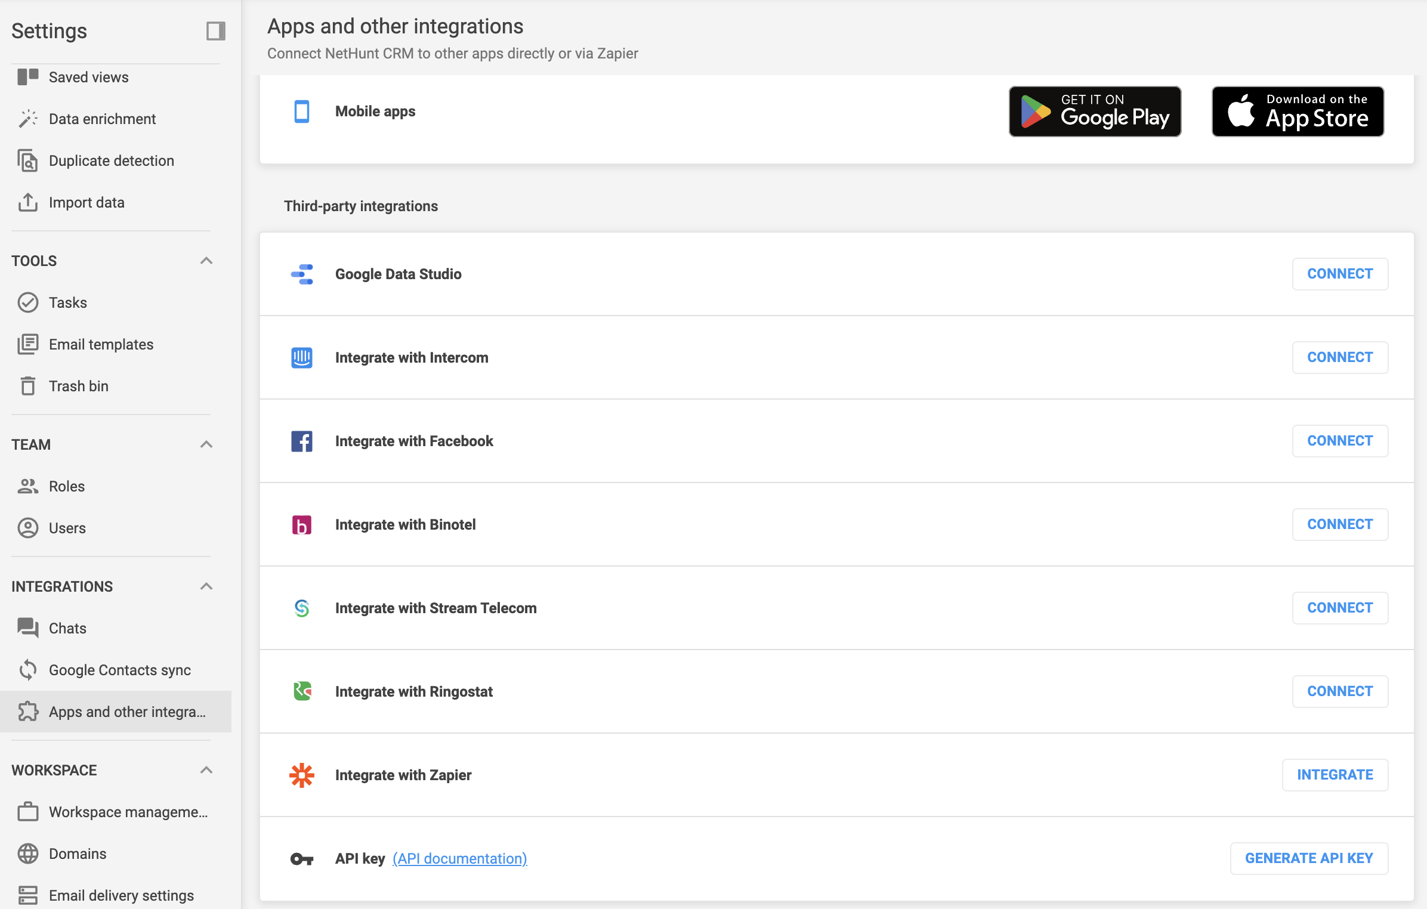
Task: Click the Intercom integration icon
Action: (302, 357)
